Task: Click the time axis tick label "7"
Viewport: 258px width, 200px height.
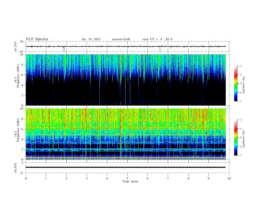Action: point(168,178)
